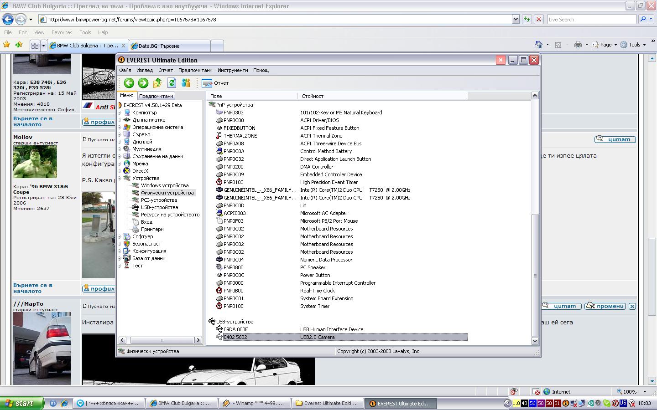
Task: Open the IE Page menu dropdown
Action: 605,45
